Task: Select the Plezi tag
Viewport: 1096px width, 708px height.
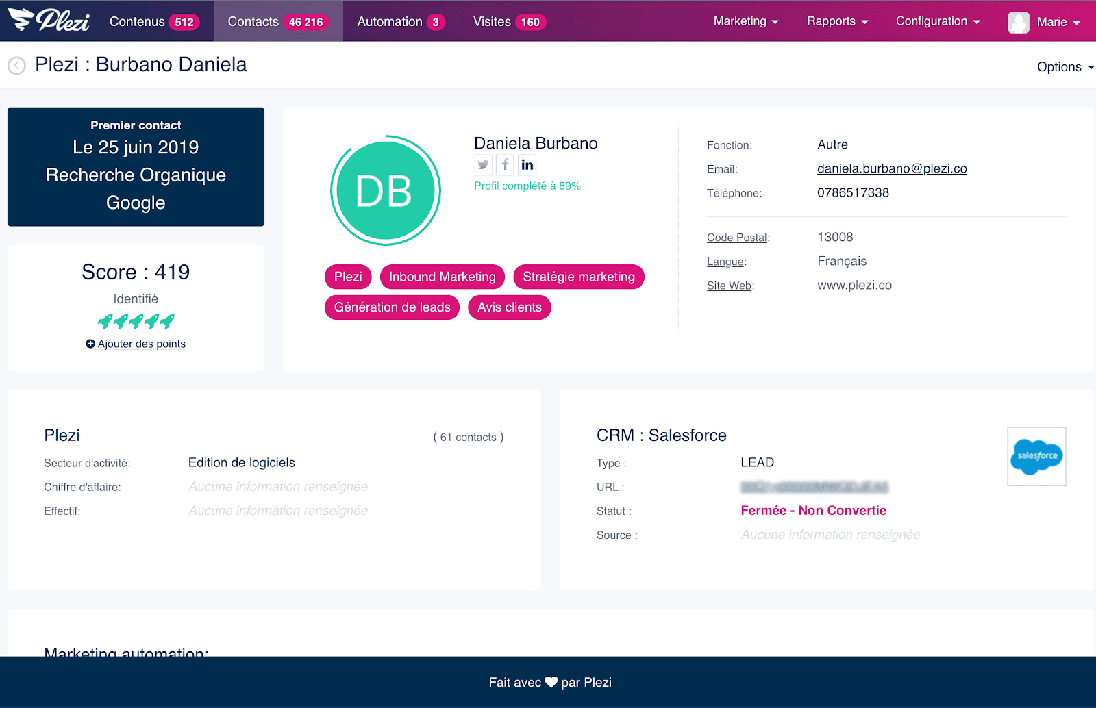Action: [348, 277]
